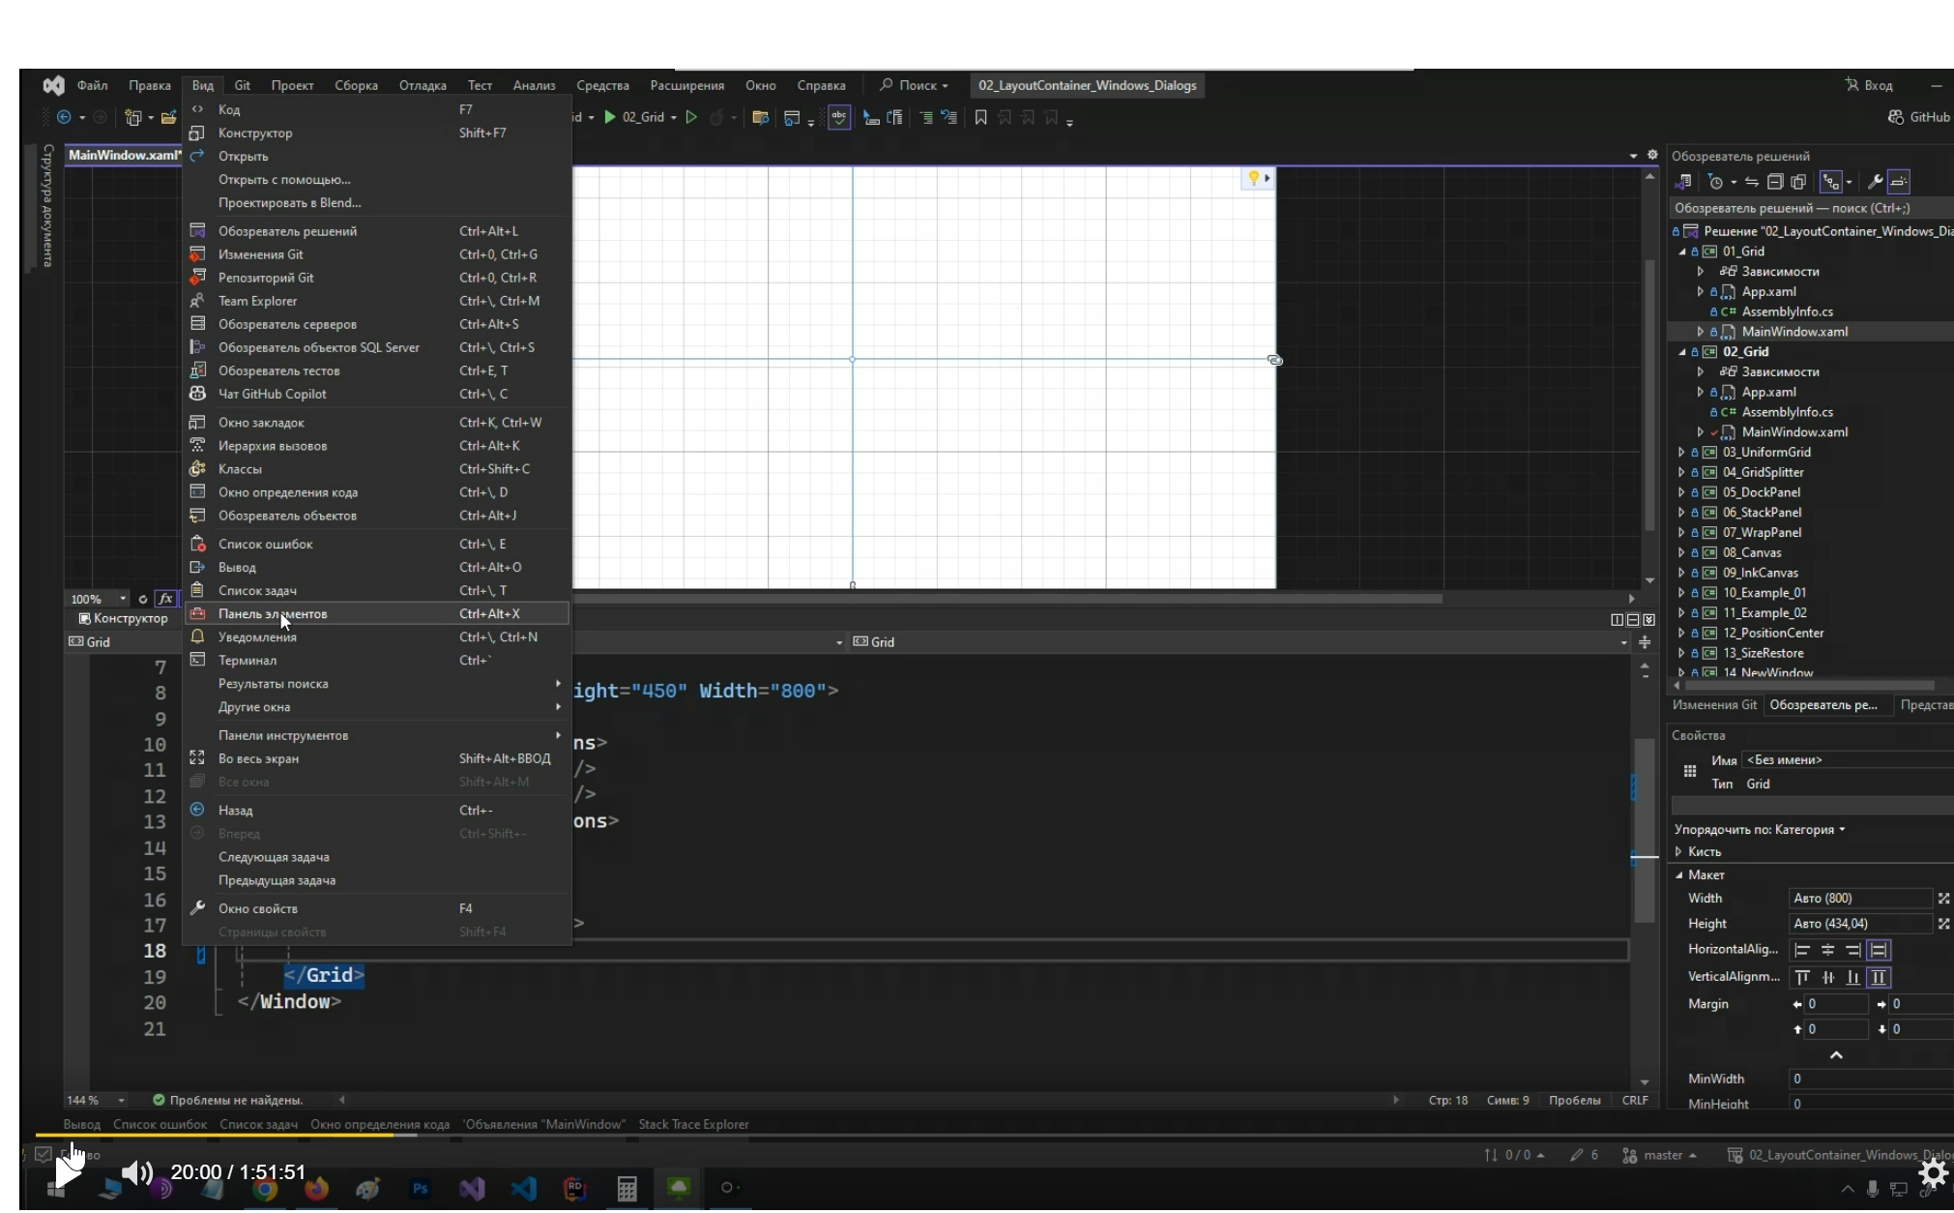Viewport: 1954px width, 1213px height.
Task: Select stretch HorizontalAlignment option
Action: [1879, 950]
